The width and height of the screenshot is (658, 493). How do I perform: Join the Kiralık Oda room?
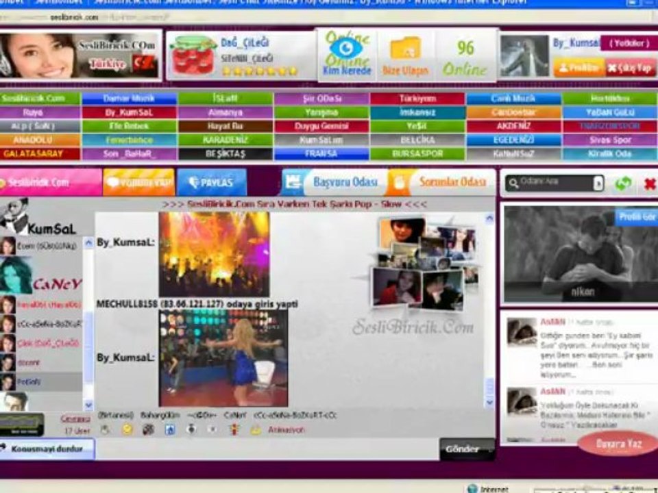pos(610,154)
